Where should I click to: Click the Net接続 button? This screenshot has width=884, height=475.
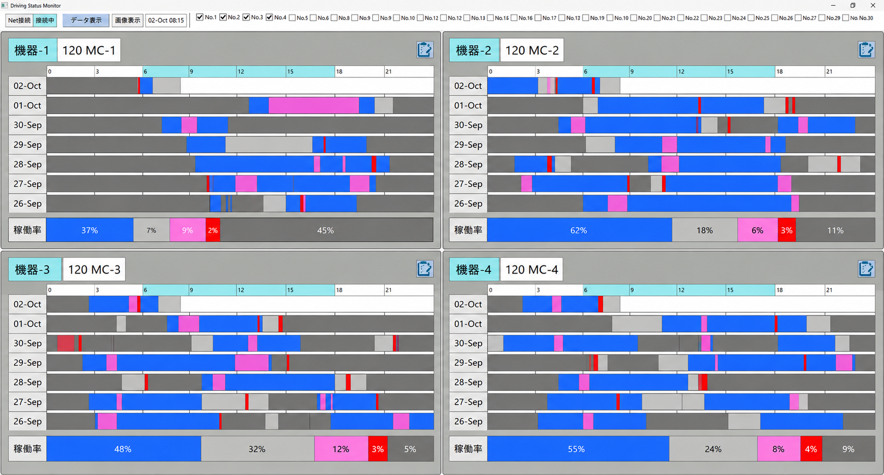point(20,20)
